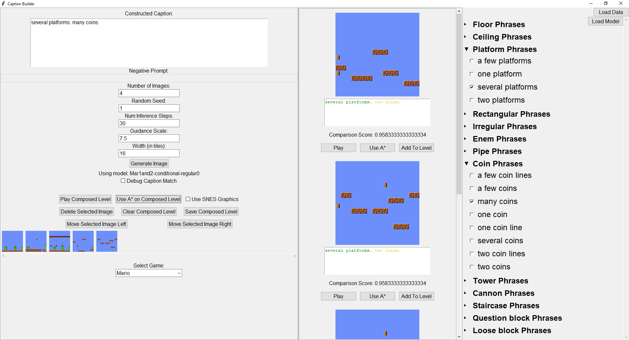The image size is (629, 340).
Task: Click the Constructed Caption text box
Action: pyautogui.click(x=149, y=43)
